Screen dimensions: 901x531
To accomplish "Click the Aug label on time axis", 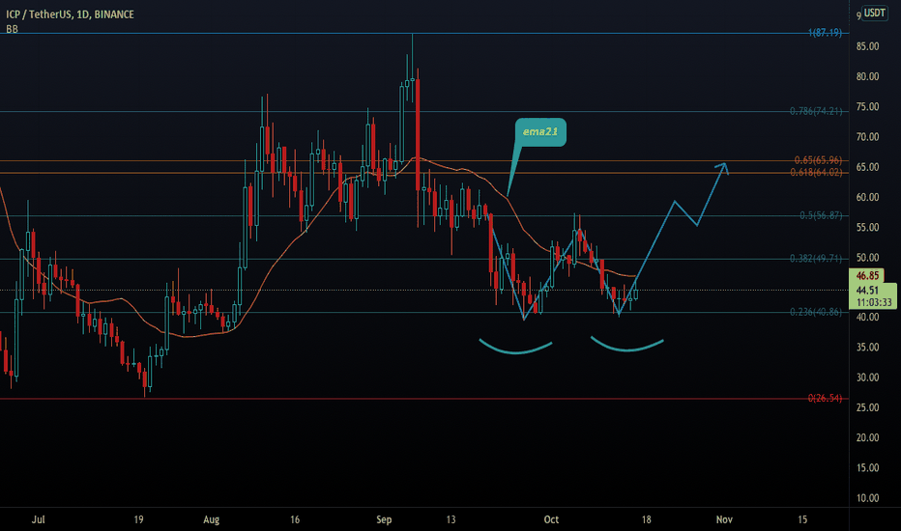I will [211, 519].
